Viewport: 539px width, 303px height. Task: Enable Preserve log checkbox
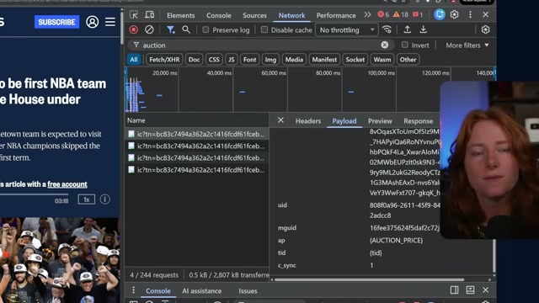pos(205,30)
